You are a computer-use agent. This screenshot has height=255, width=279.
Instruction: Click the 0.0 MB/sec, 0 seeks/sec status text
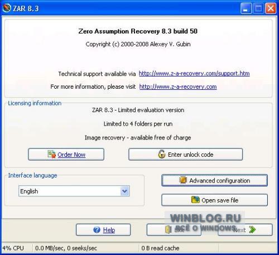pyautogui.click(x=66, y=248)
